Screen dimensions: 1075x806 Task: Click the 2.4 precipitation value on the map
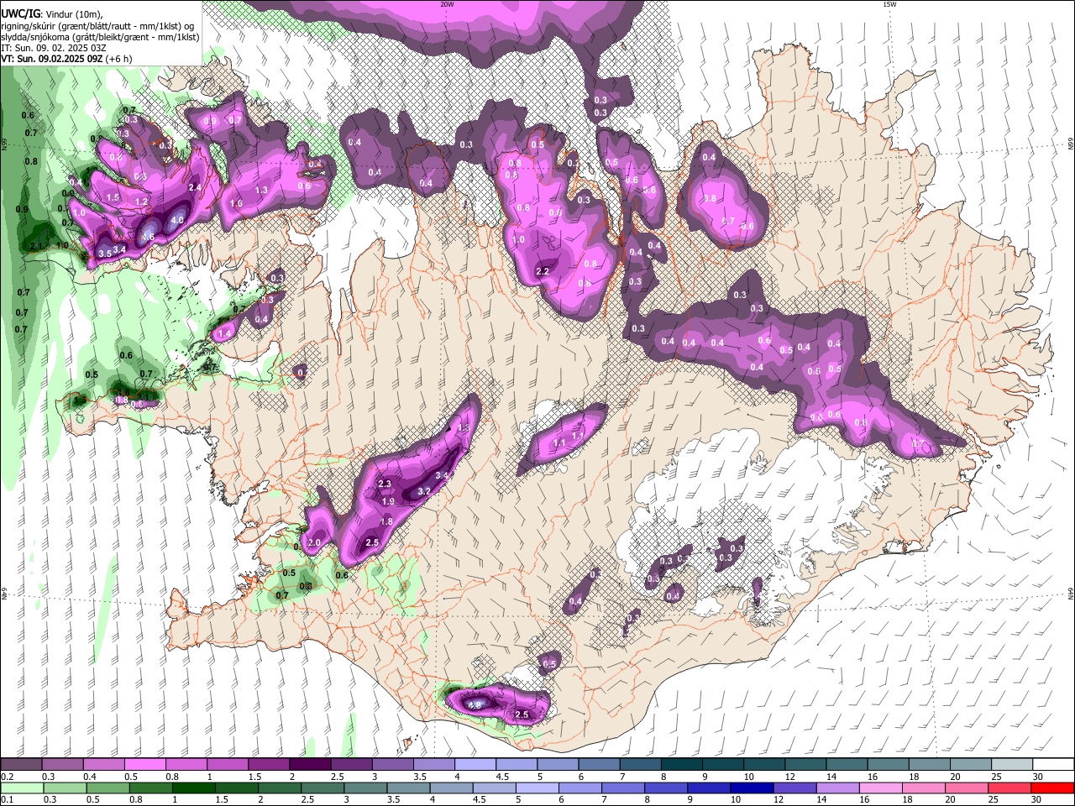pos(196,187)
